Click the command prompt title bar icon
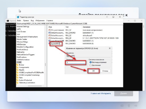This screenshot has width=146, height=109. point(8,21)
